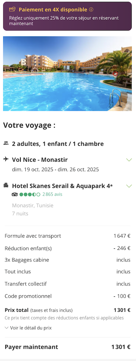Image resolution: width=136 pixels, height=361 pixels.
Task: Expand the Vol Nice - Monastir flight details
Action: coord(129,160)
